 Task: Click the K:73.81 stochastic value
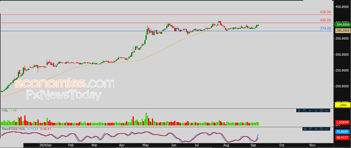(x=33, y=129)
